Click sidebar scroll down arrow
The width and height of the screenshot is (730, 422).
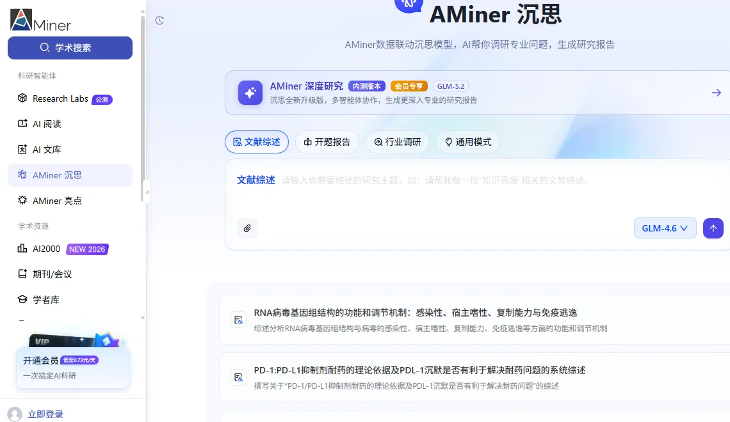142,318
